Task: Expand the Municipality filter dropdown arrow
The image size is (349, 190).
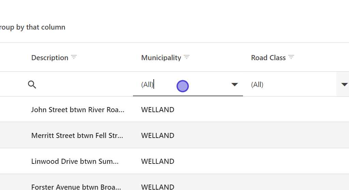Action: click(x=234, y=85)
